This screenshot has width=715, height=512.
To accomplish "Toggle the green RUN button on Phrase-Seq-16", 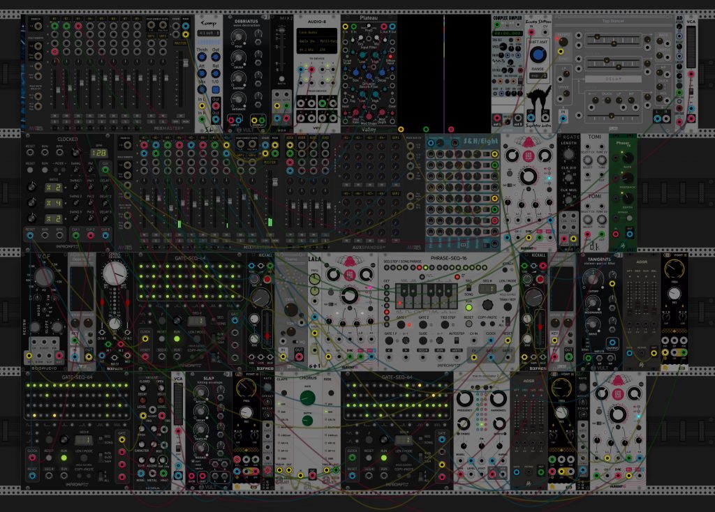I will point(469,308).
